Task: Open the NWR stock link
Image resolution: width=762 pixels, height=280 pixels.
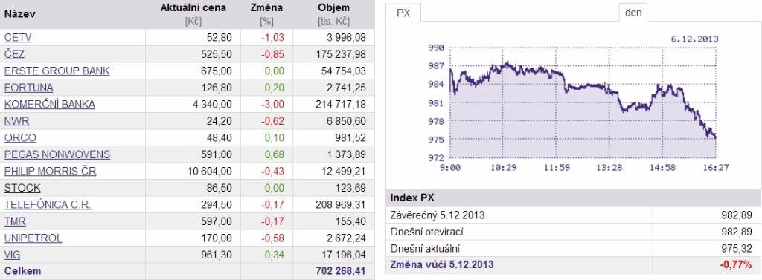Action: coord(16,121)
